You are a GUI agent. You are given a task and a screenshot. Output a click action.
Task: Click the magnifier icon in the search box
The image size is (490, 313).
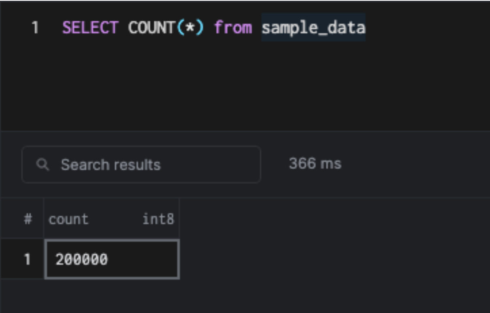click(x=42, y=165)
